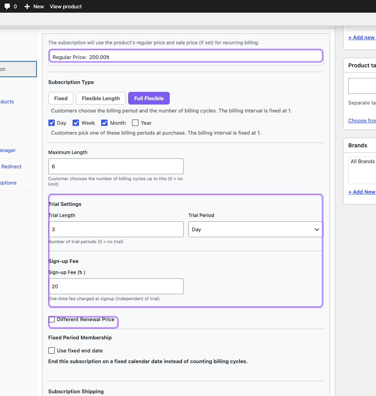The height and width of the screenshot is (396, 376).
Task: Click the comments bubble icon in admin bar
Action: point(8,6)
